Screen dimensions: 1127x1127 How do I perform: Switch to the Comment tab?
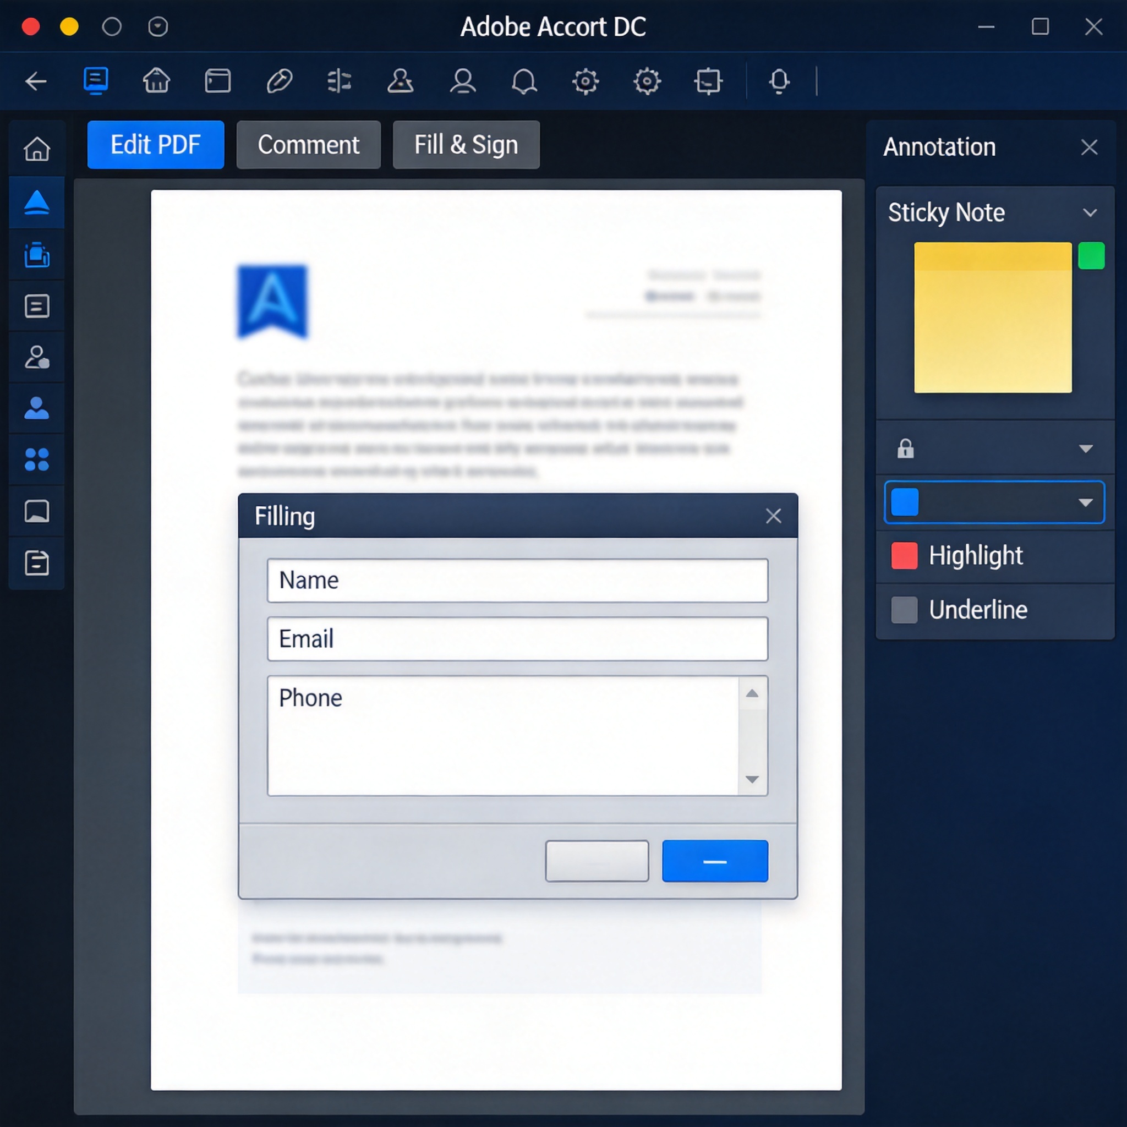click(x=309, y=145)
